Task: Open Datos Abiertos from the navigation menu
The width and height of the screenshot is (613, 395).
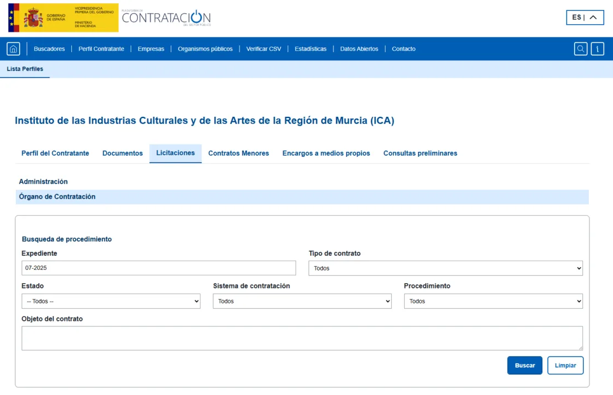Action: click(x=359, y=49)
